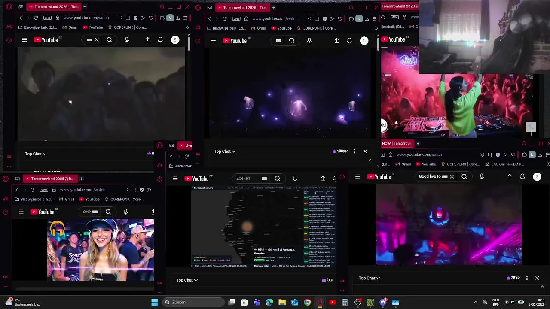Show more bookmarks chevron in top-middle window
550x309 pixels.
click(x=376, y=28)
